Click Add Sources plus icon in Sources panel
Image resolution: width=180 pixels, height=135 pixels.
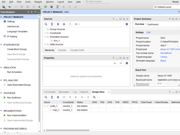pyautogui.click(x=64, y=24)
